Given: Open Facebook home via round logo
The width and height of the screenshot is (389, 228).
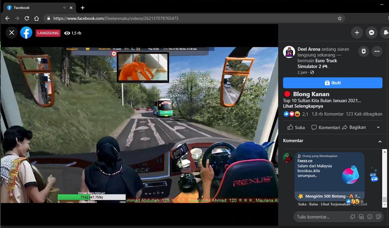Looking at the screenshot, I should pos(26,33).
